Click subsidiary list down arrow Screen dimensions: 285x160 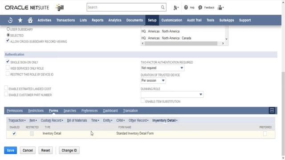point(227,39)
